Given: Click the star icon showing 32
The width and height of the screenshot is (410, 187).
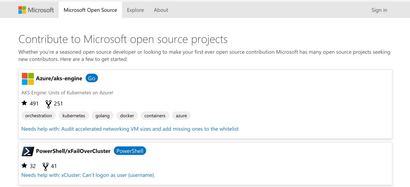Looking at the screenshot, I should [x=25, y=166].
